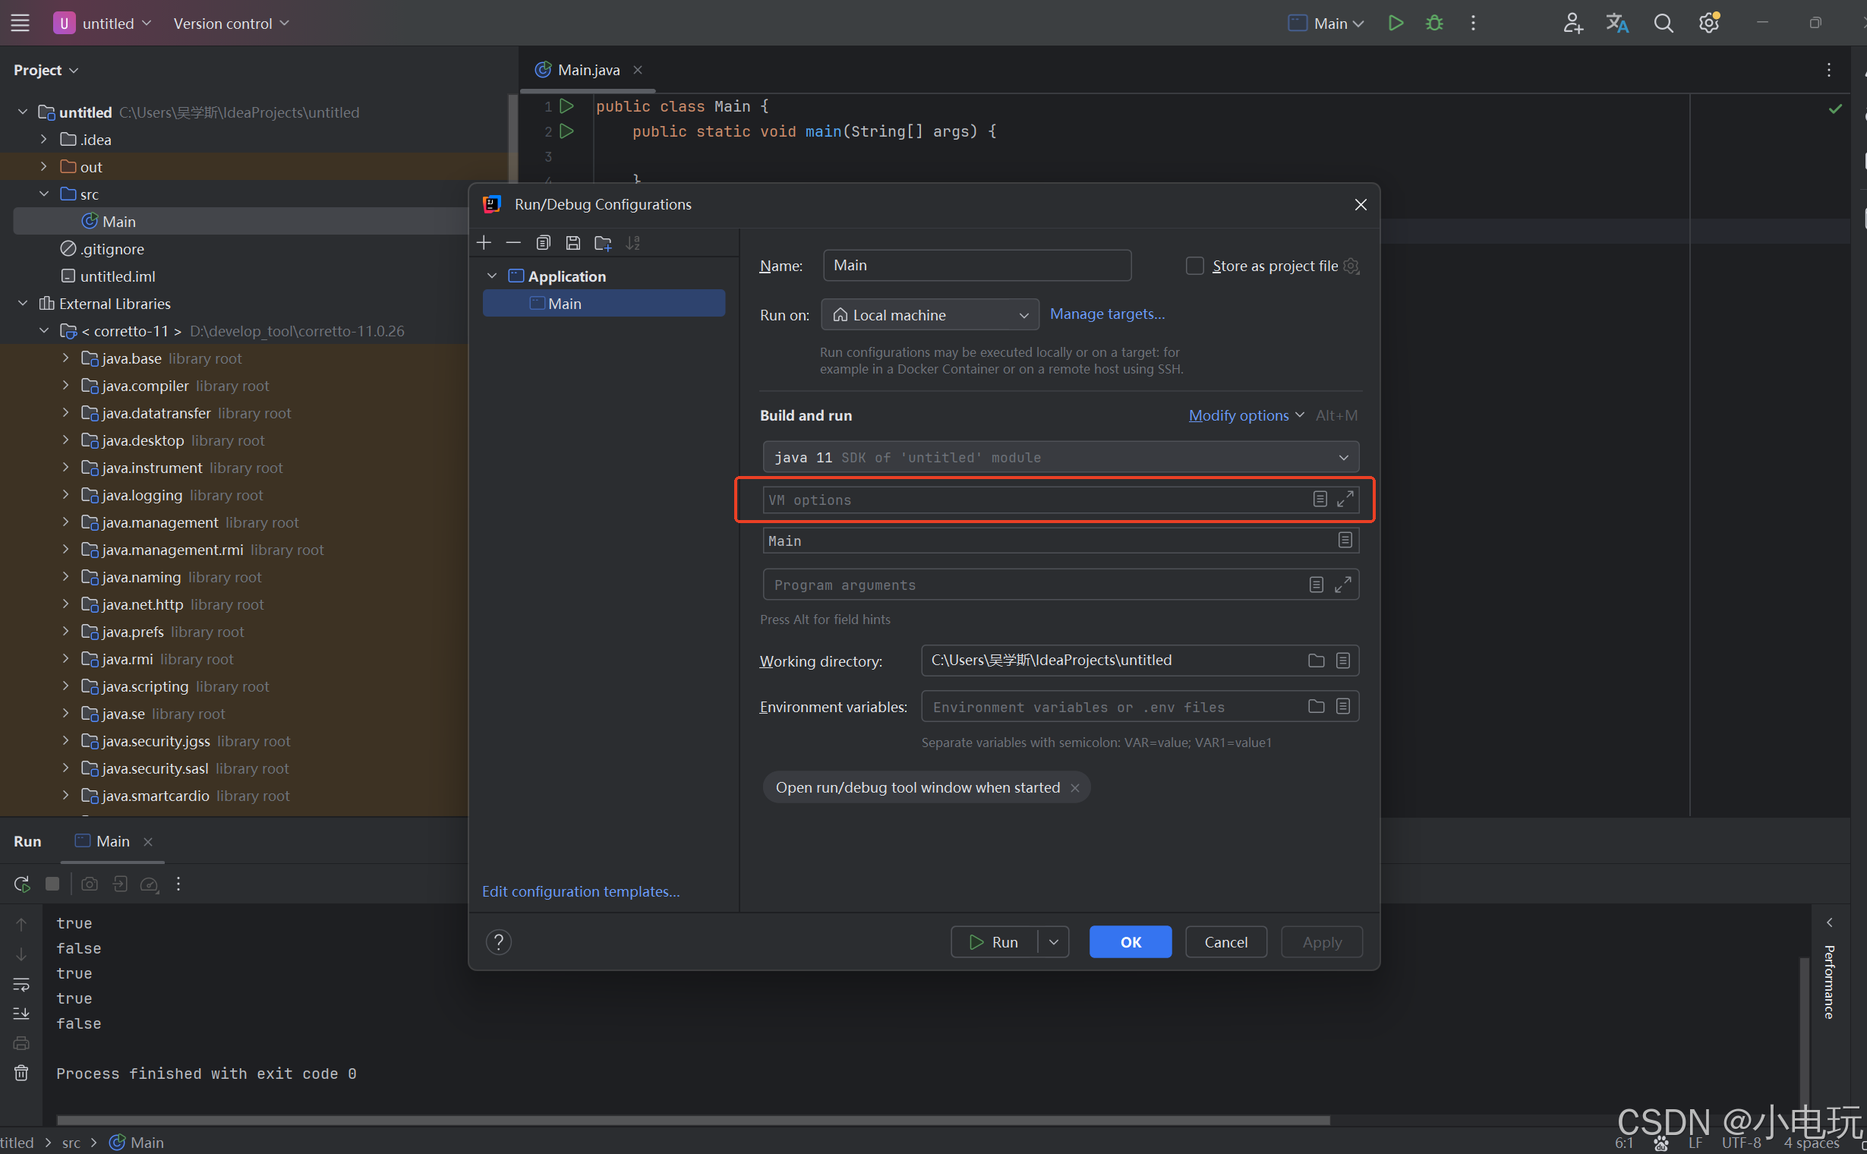Collapse the Application node in the configurations tree

click(492, 276)
